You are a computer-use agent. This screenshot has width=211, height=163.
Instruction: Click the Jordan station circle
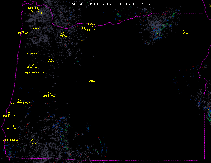[50, 58]
